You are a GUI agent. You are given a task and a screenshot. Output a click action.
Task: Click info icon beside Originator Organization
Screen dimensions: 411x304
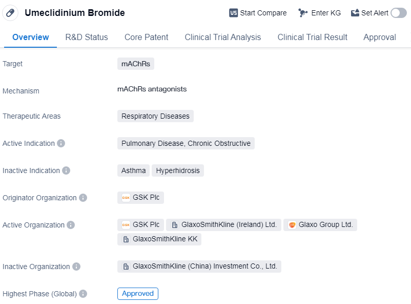83,198
